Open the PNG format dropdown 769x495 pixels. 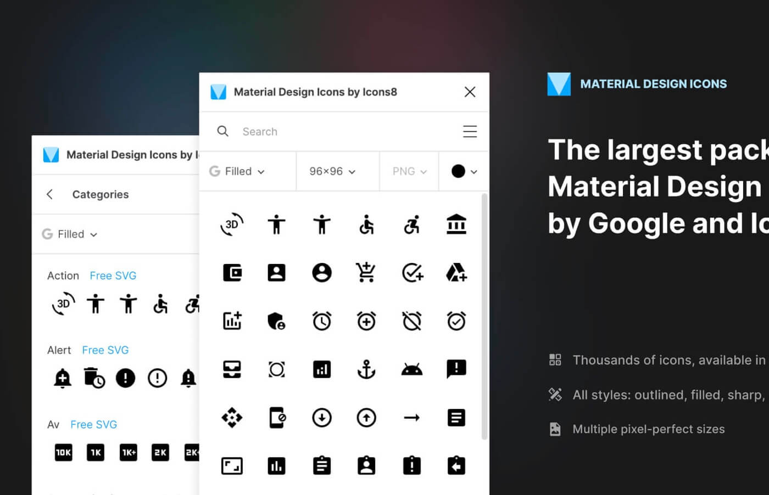click(409, 171)
